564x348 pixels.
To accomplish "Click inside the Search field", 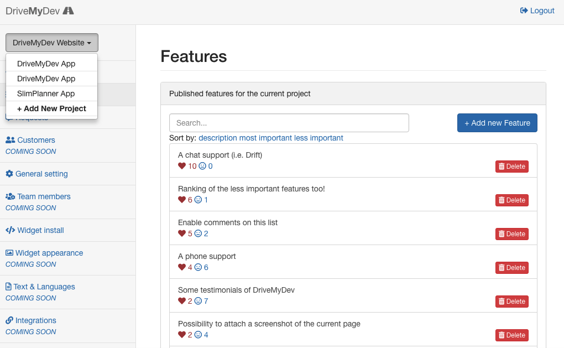I will [288, 122].
